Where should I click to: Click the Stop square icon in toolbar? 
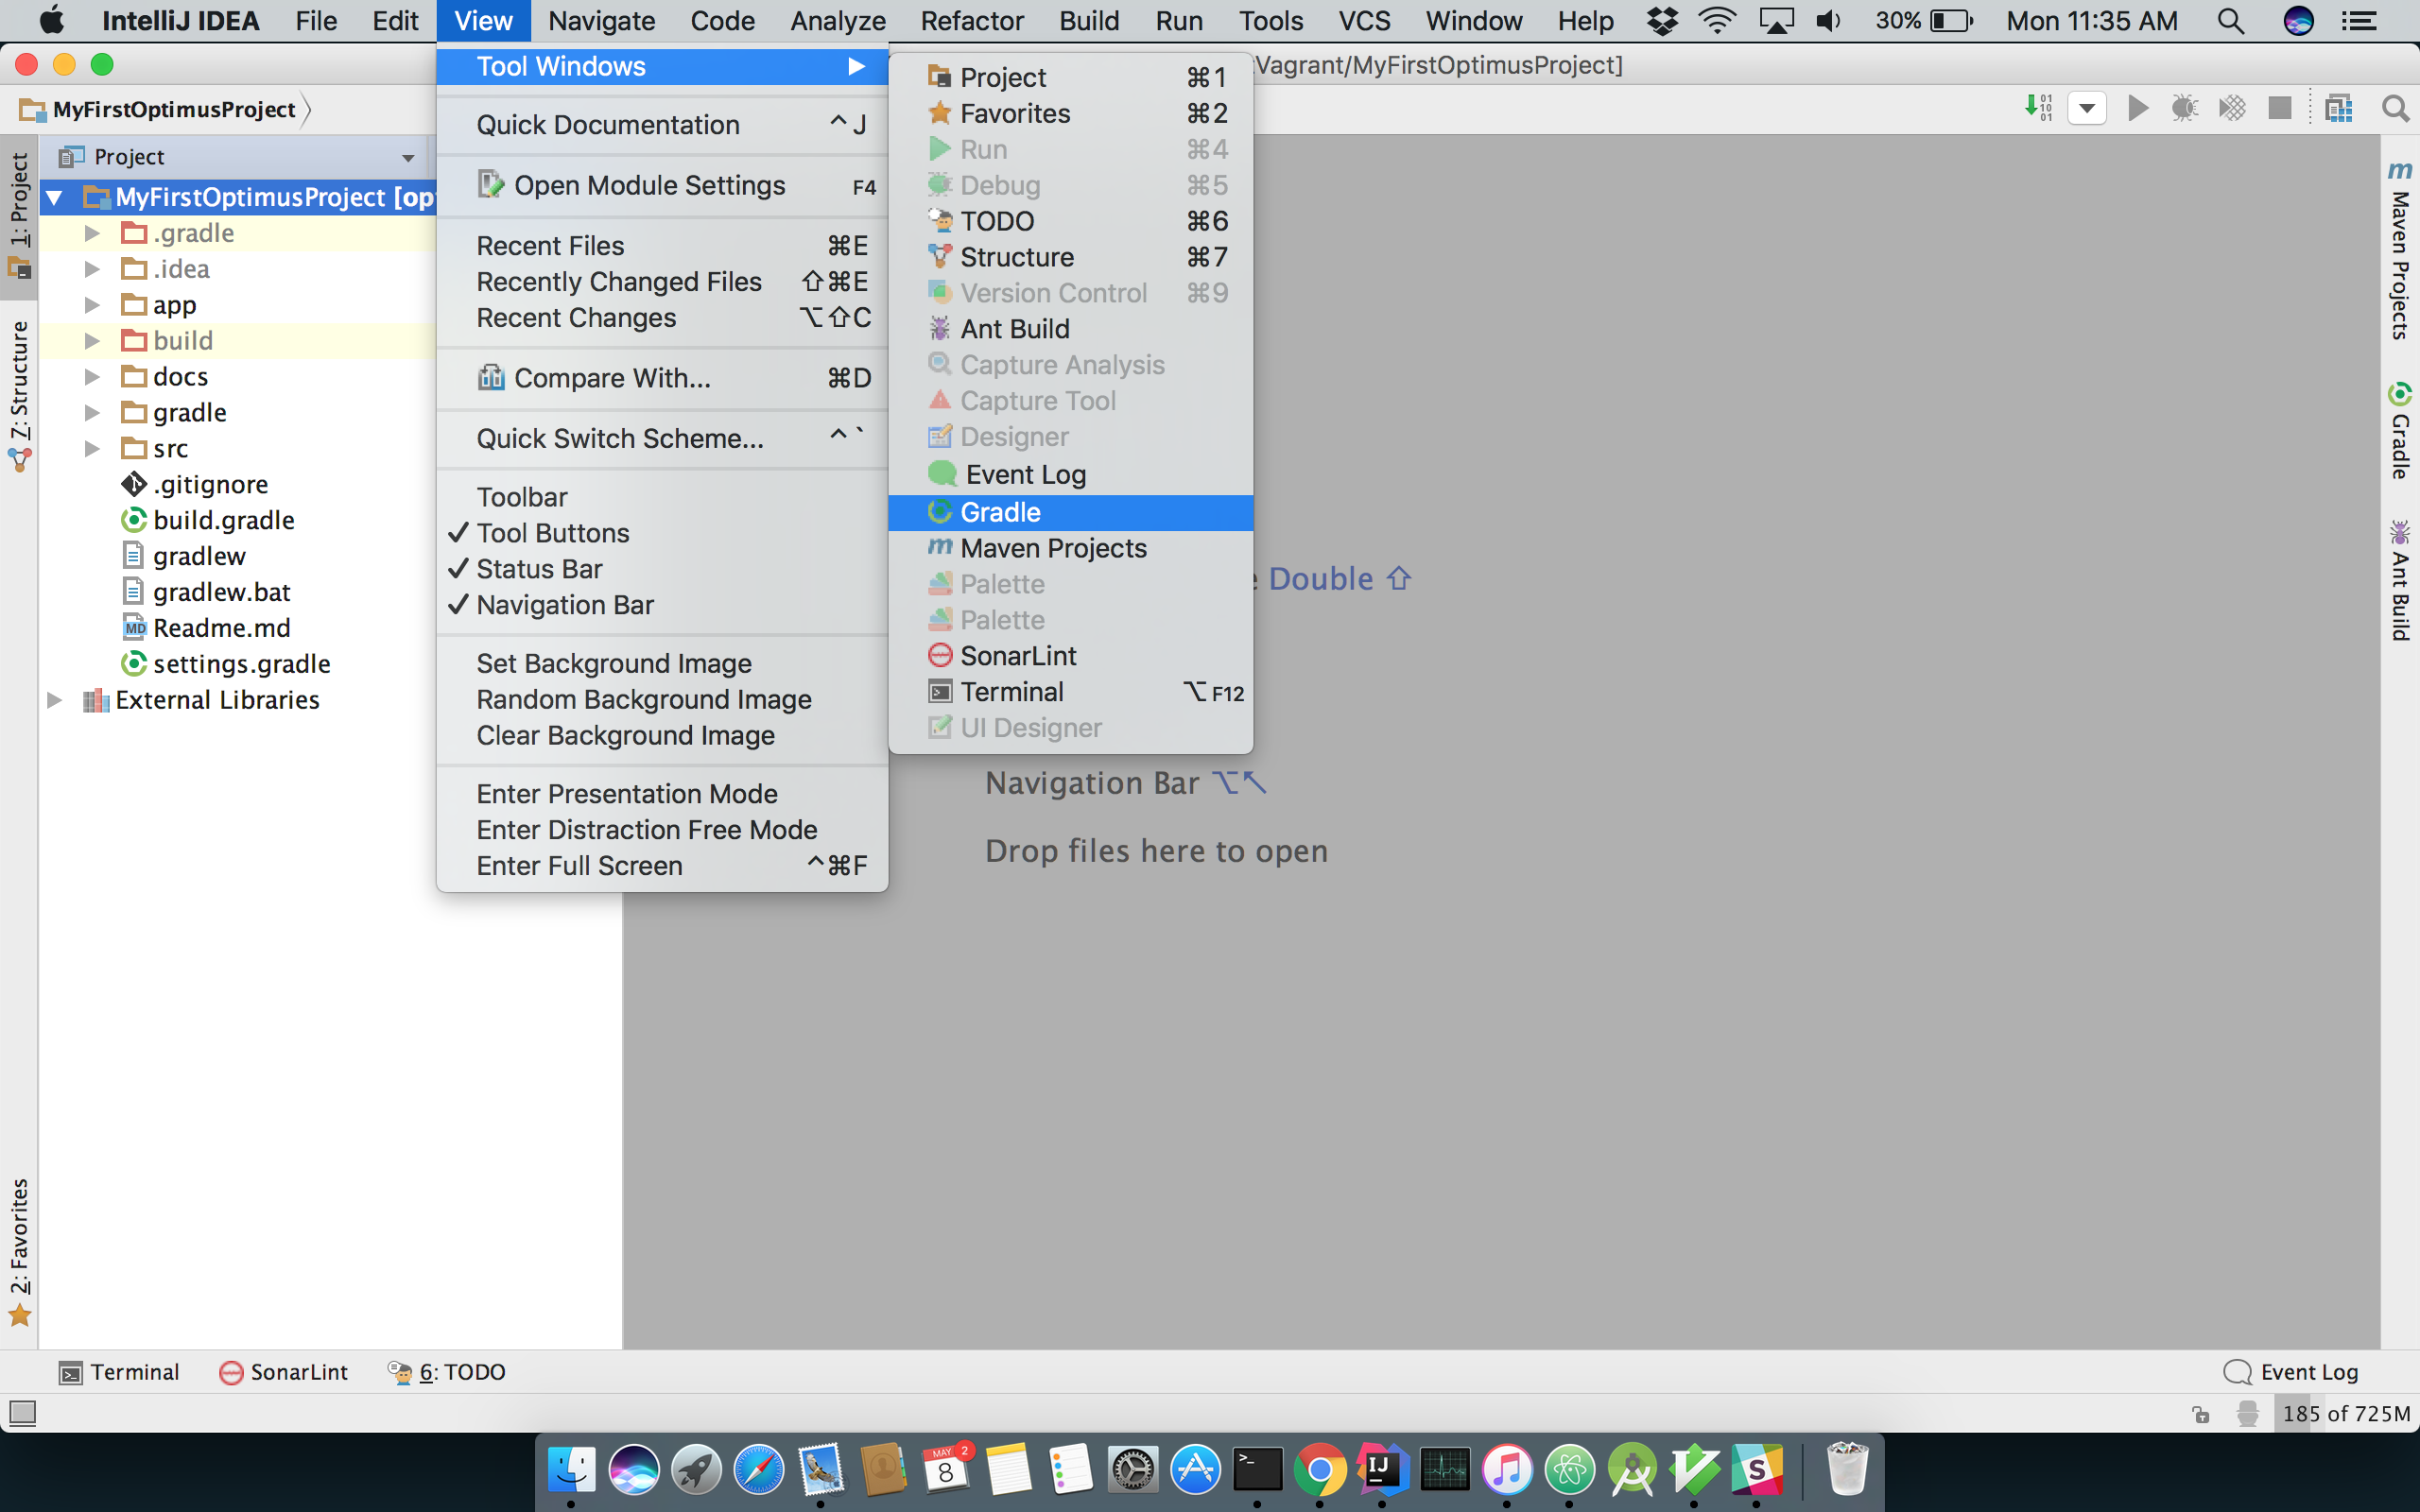2279,108
